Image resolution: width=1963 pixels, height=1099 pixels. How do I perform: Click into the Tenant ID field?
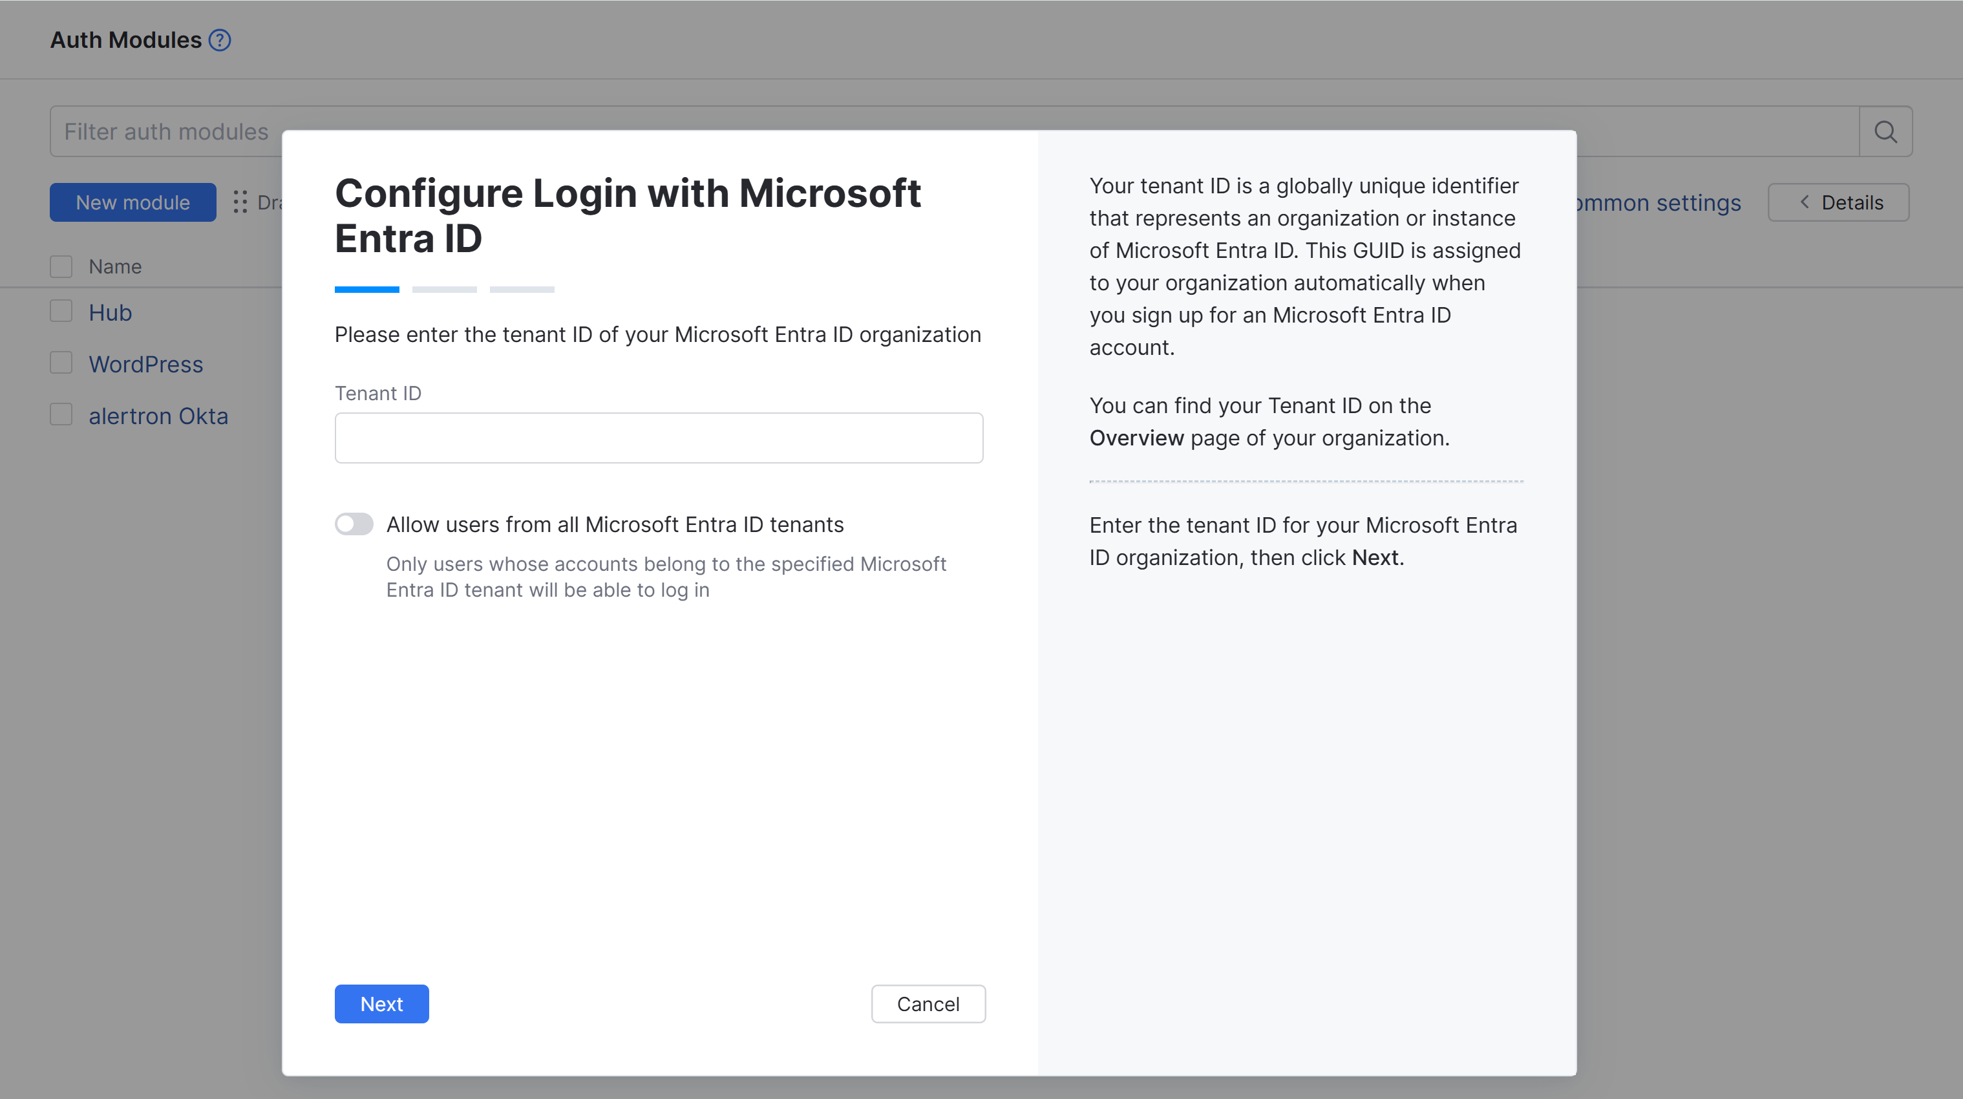coord(659,438)
